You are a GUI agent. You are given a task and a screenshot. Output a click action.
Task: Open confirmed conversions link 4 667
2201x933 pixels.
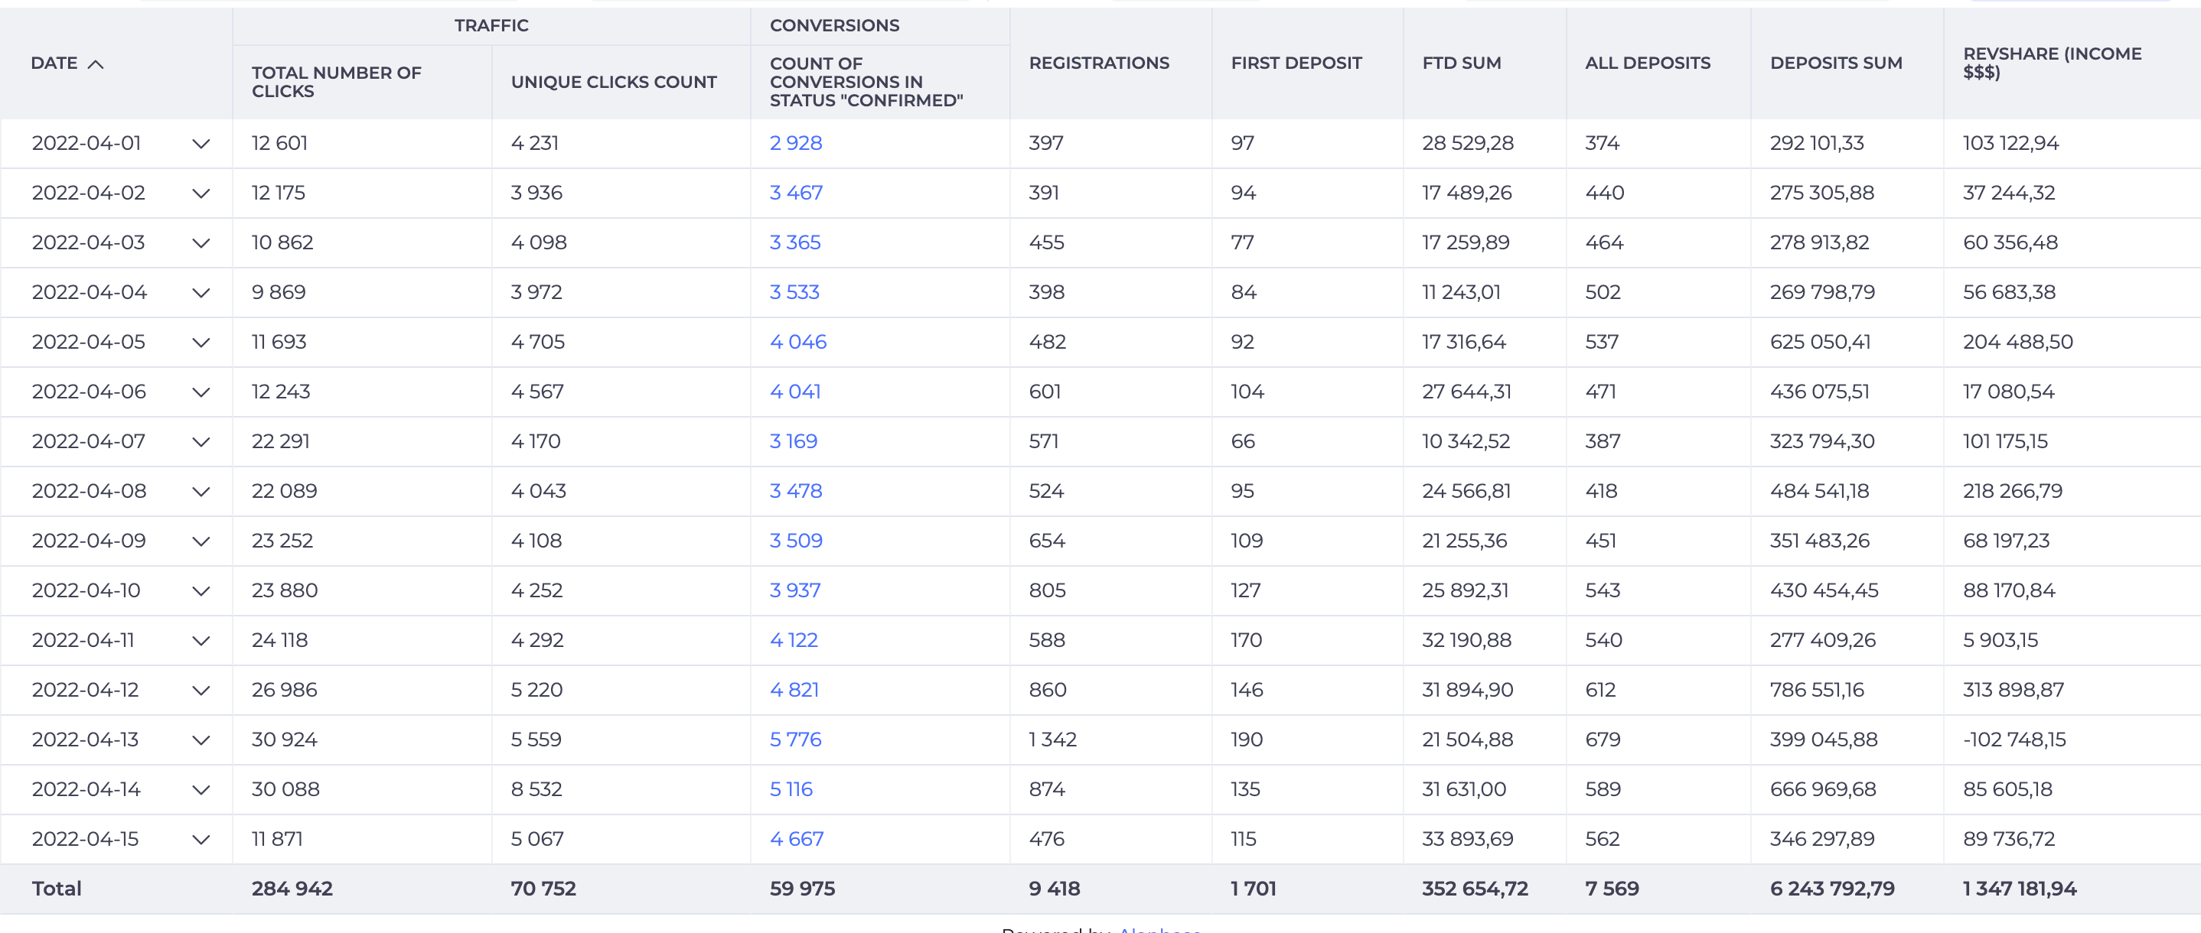[x=795, y=839]
